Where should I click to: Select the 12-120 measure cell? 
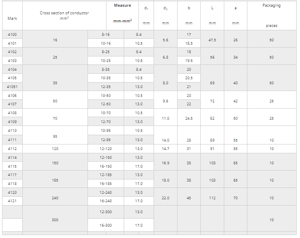point(106,149)
